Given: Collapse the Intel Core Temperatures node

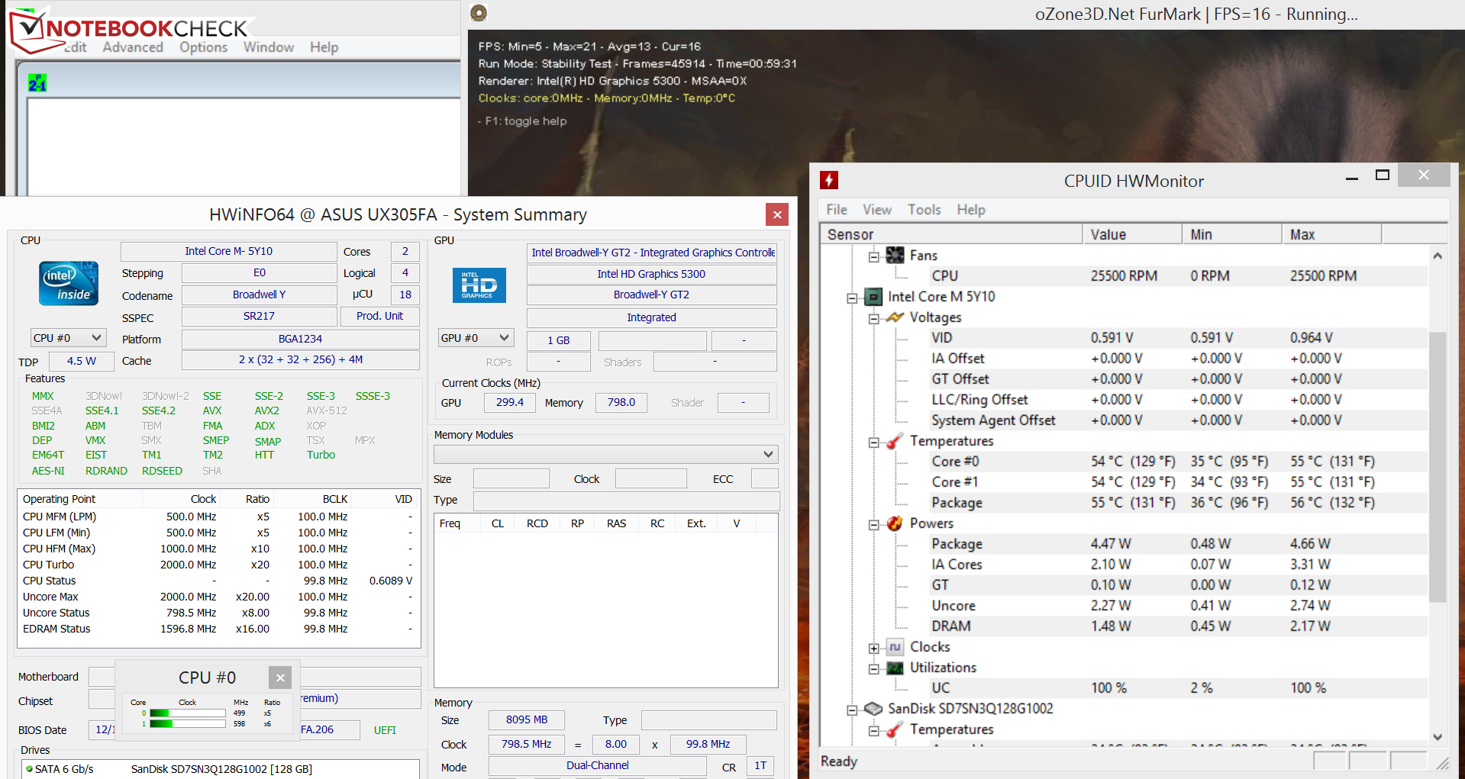Looking at the screenshot, I should pos(873,442).
